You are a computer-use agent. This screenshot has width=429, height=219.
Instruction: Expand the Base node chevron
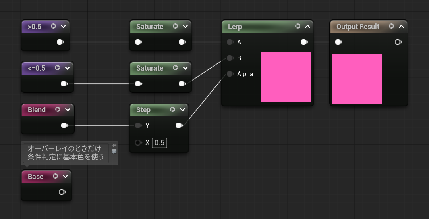66,177
